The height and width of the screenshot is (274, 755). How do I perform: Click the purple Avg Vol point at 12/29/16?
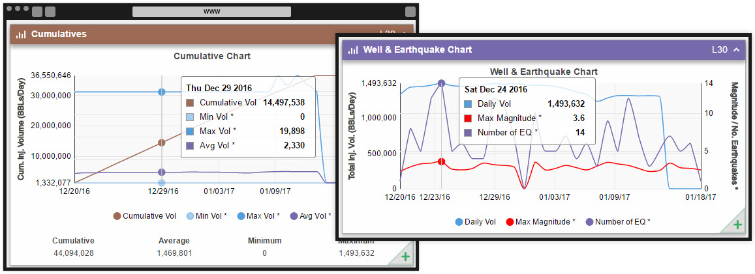coord(162,172)
